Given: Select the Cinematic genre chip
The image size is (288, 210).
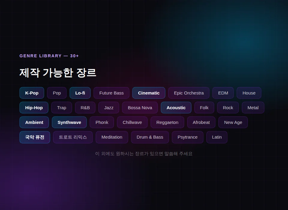Looking at the screenshot, I should tap(149, 93).
